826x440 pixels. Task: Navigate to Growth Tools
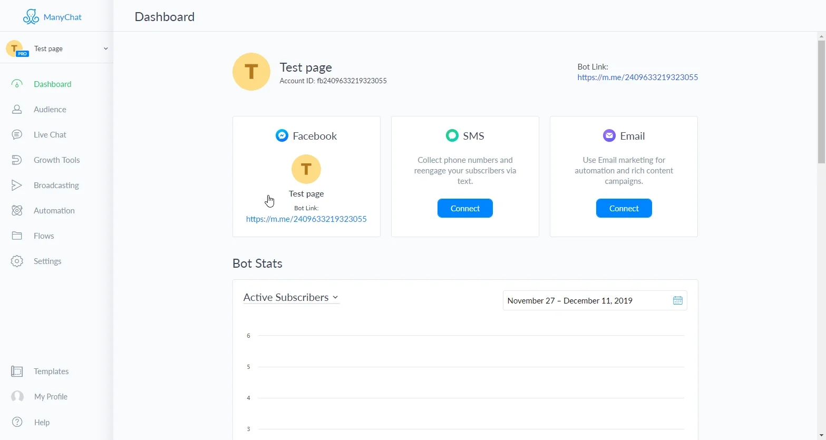tap(57, 160)
